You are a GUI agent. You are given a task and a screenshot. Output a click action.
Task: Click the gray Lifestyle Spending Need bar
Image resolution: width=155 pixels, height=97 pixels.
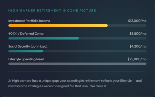coord(77,64)
